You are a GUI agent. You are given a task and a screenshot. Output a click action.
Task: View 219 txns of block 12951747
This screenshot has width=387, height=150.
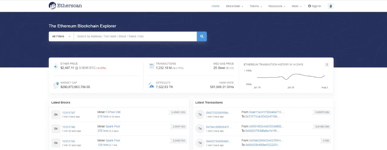[x=103, y=116]
